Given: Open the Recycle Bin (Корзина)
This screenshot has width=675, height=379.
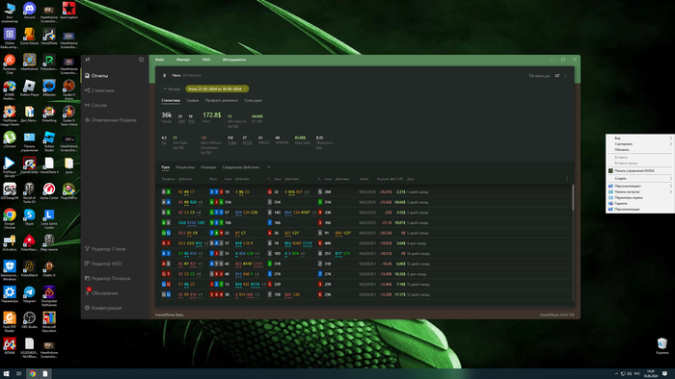Looking at the screenshot, I should 662,346.
